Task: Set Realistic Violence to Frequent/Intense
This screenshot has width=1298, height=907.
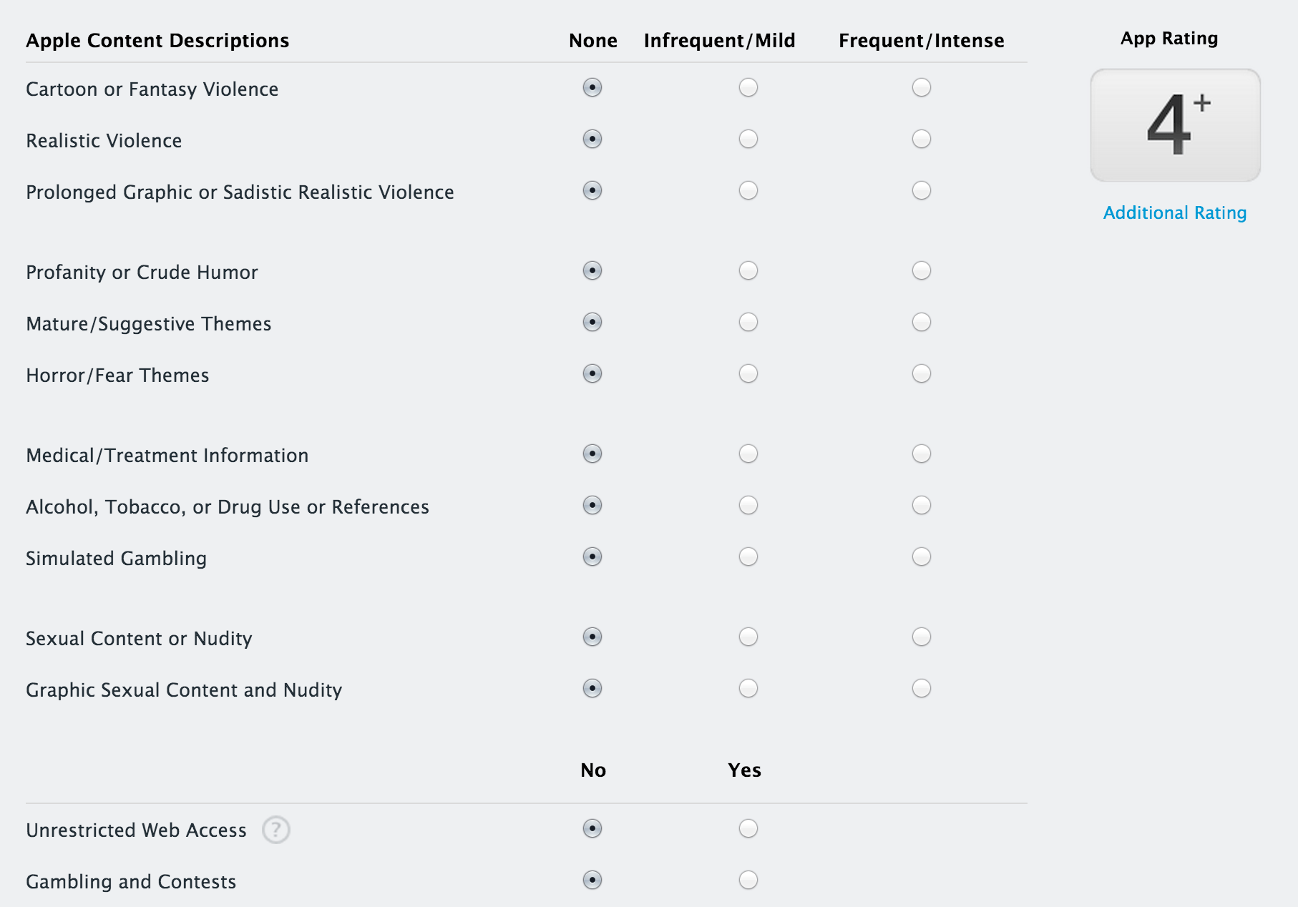Action: 921,139
